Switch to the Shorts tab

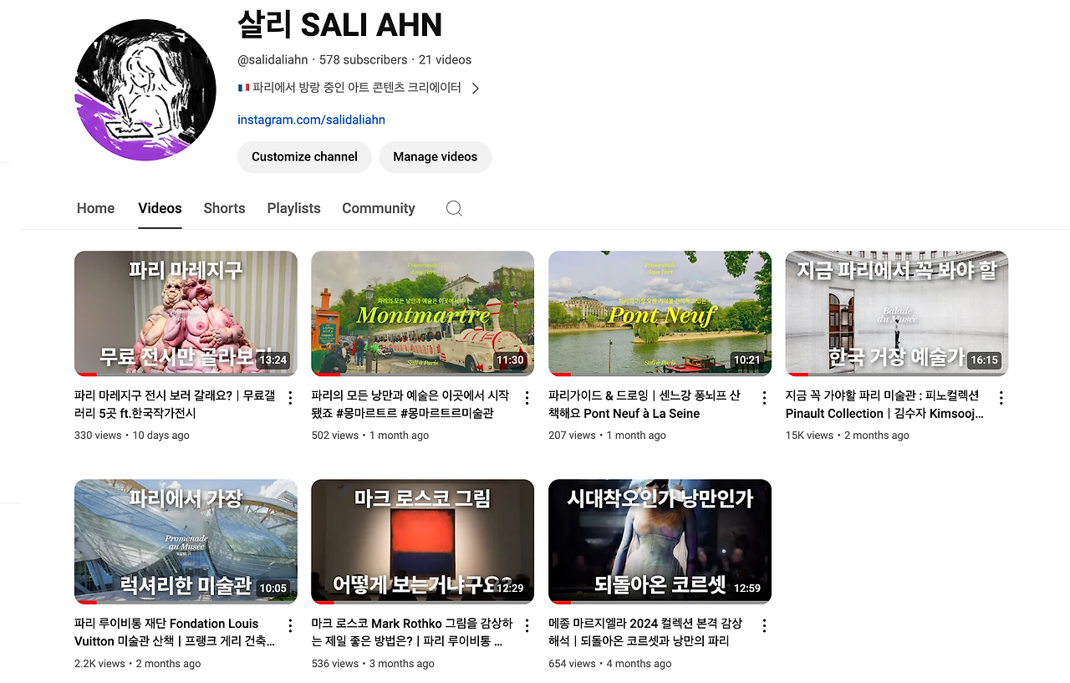224,208
